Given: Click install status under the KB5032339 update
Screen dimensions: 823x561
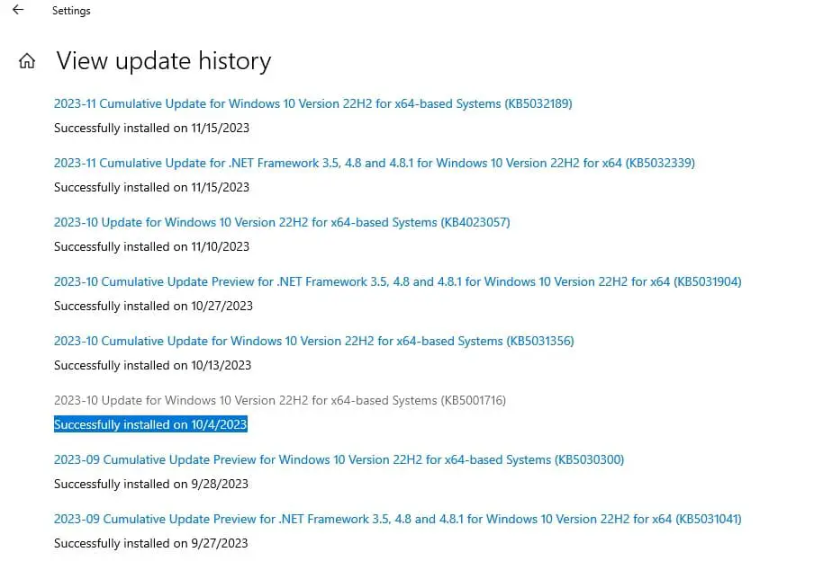Looking at the screenshot, I should coord(151,187).
